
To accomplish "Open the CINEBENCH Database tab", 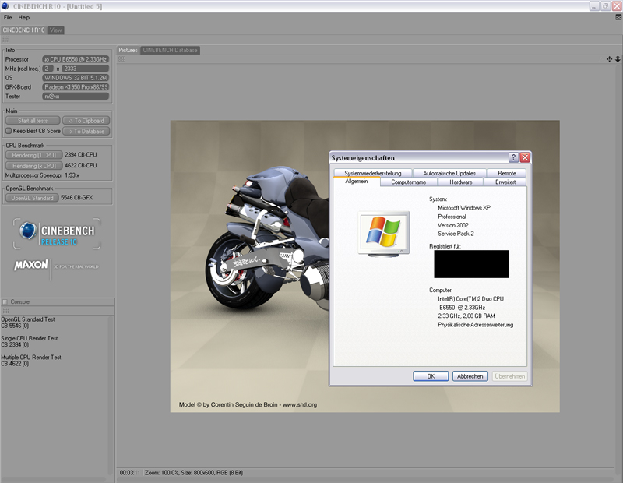I will point(170,50).
